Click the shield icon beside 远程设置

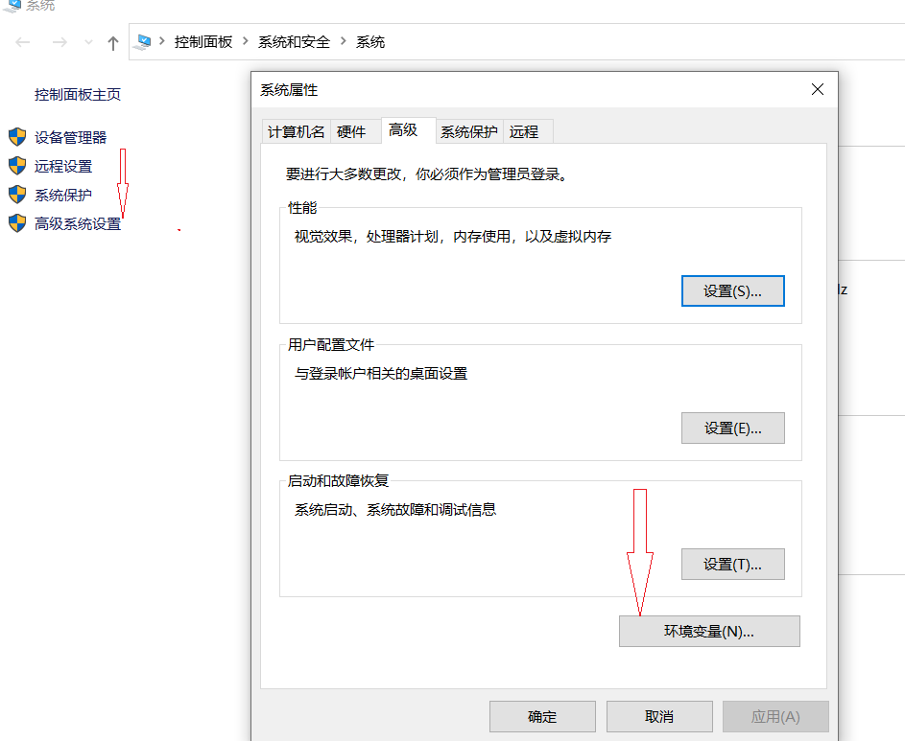17,166
